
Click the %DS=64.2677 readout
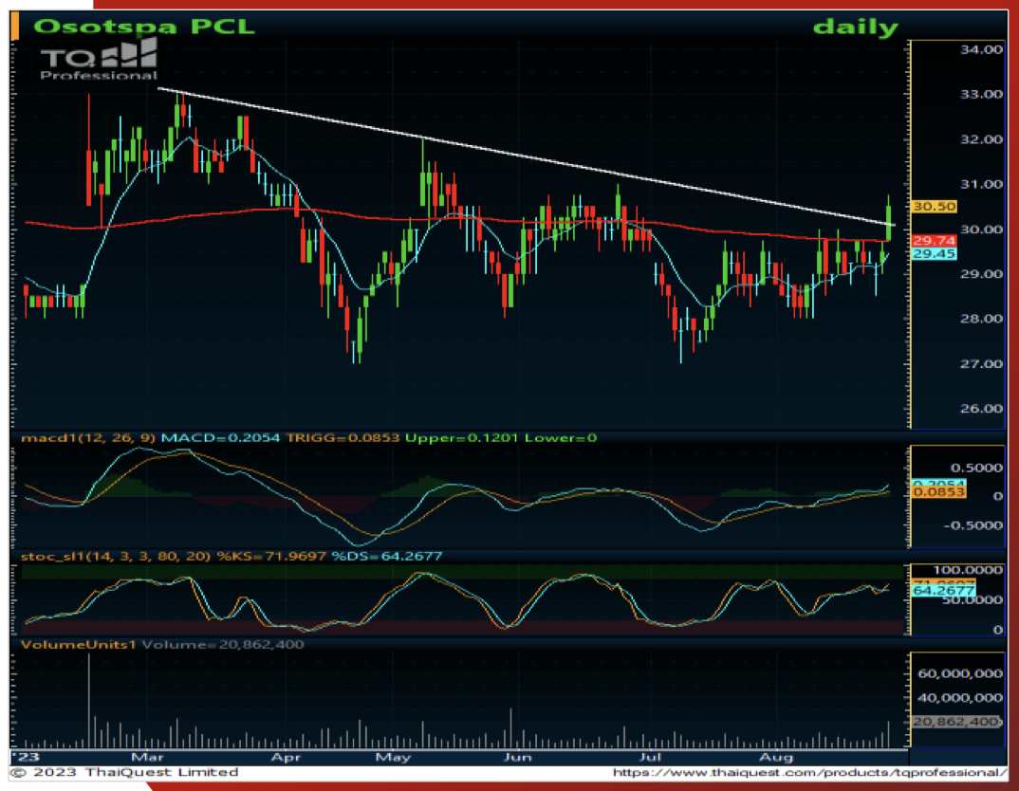coord(387,557)
